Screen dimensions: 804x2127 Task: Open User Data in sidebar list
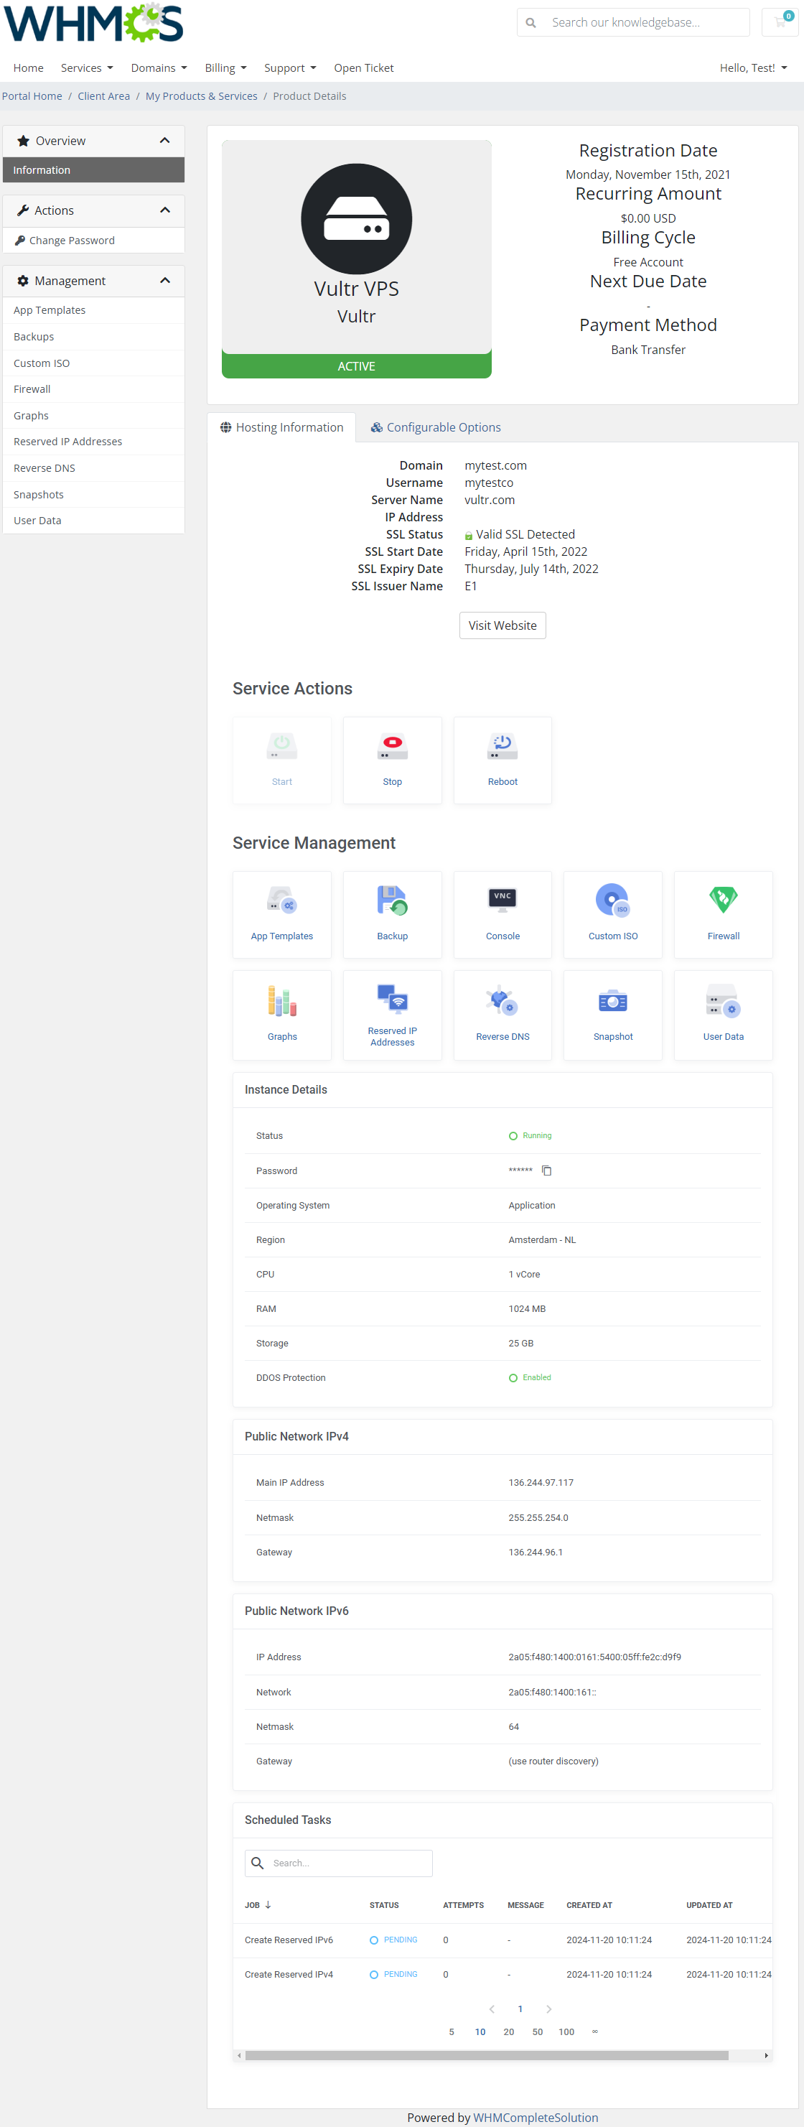click(93, 520)
